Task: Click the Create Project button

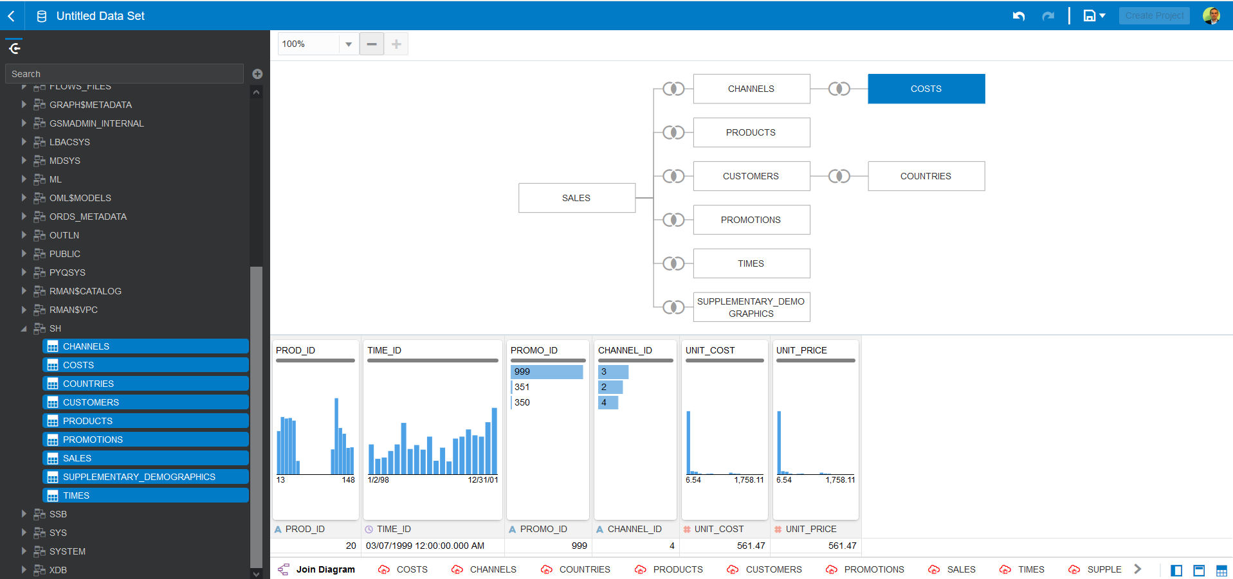Action: tap(1154, 15)
